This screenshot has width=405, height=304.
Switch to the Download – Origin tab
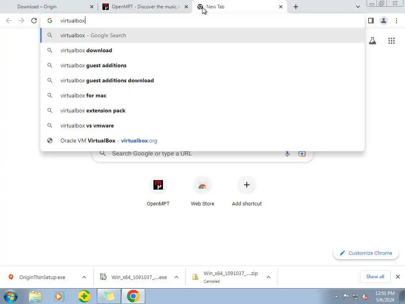[x=49, y=7]
